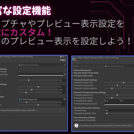Edit the value field showing 20
Screen dimensions: 134x134
[x=62, y=102]
